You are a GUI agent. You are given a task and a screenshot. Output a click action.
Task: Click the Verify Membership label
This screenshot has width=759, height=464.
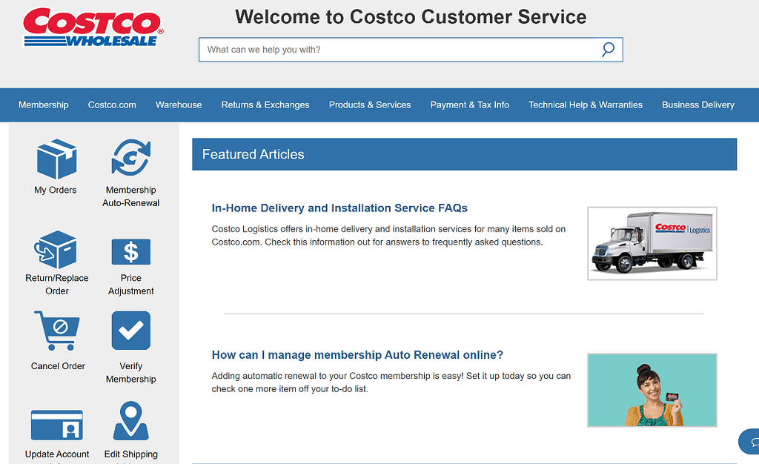pyautogui.click(x=130, y=373)
